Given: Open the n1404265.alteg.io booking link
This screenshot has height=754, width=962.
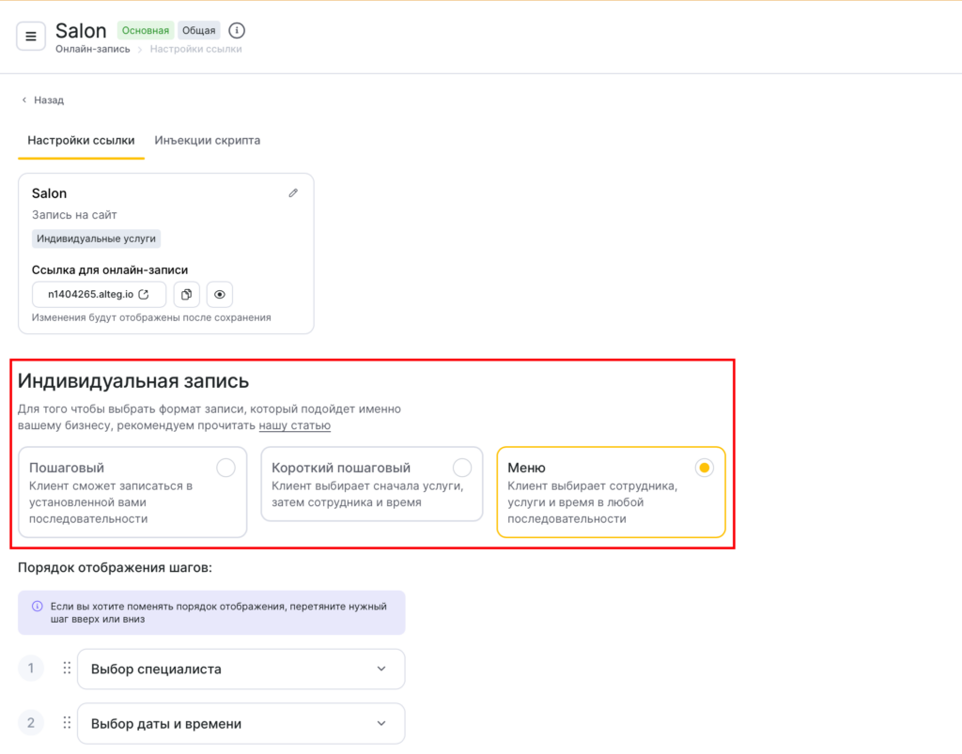Looking at the screenshot, I should [99, 295].
